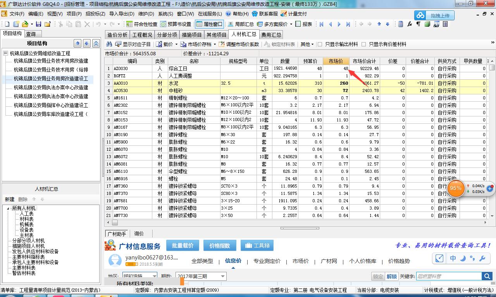Click the 解锁 unlock button

point(392,277)
